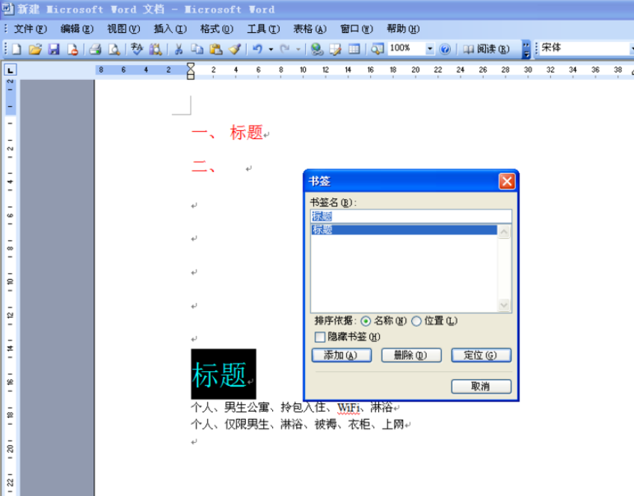Click the 书签名 text input field

(x=410, y=216)
